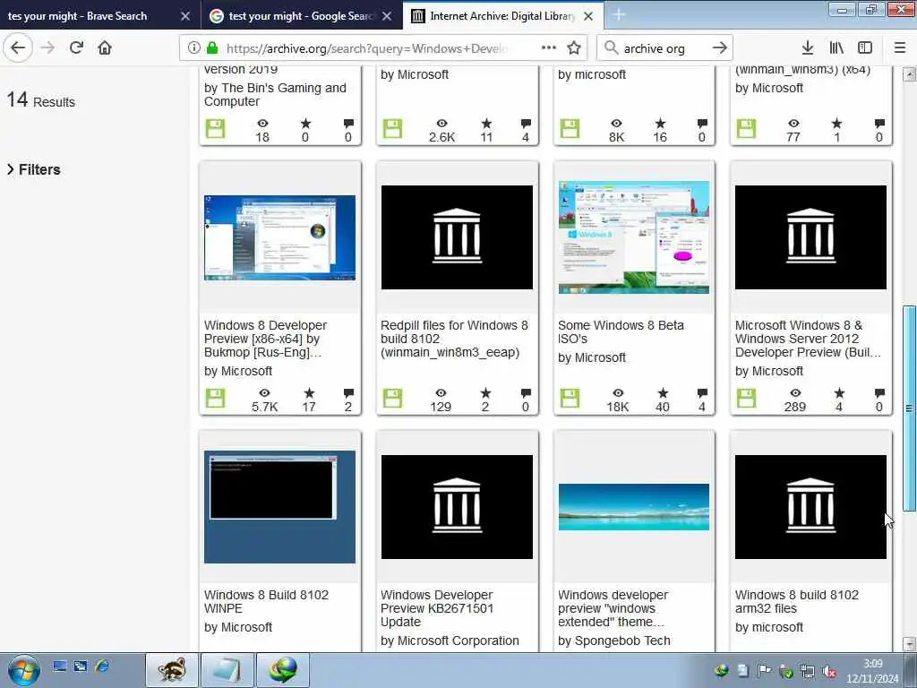This screenshot has width=917, height=688.
Task: Click the scrollbar up arrow
Action: [909, 75]
